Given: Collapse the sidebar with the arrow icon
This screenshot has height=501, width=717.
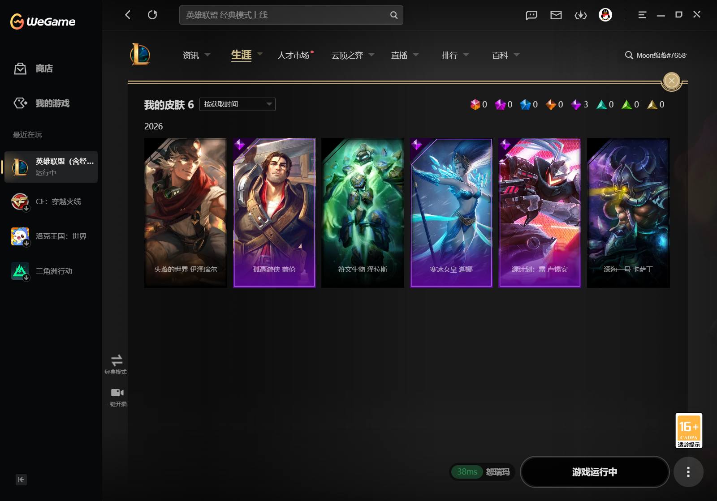Looking at the screenshot, I should [21, 480].
